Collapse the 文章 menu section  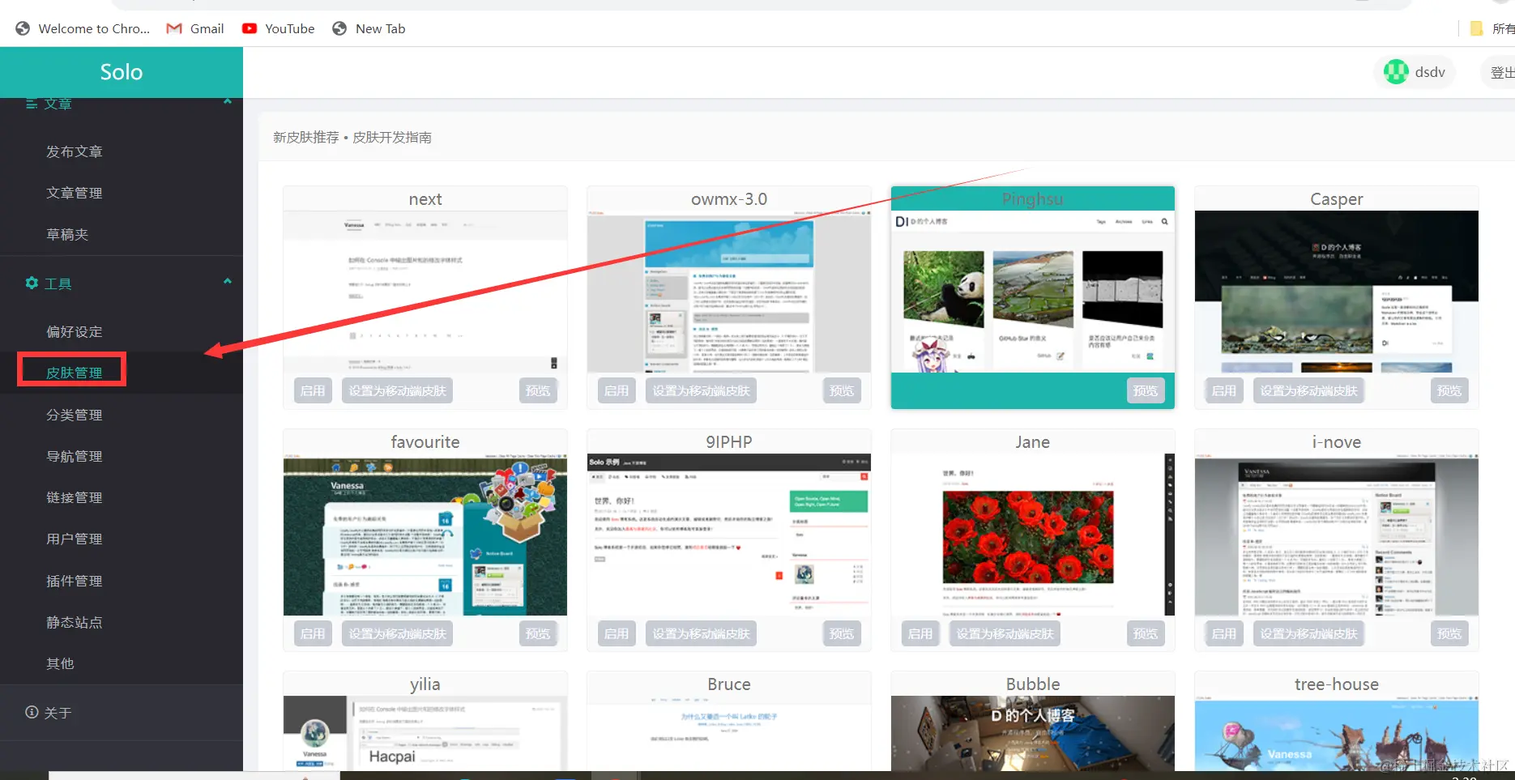point(228,102)
